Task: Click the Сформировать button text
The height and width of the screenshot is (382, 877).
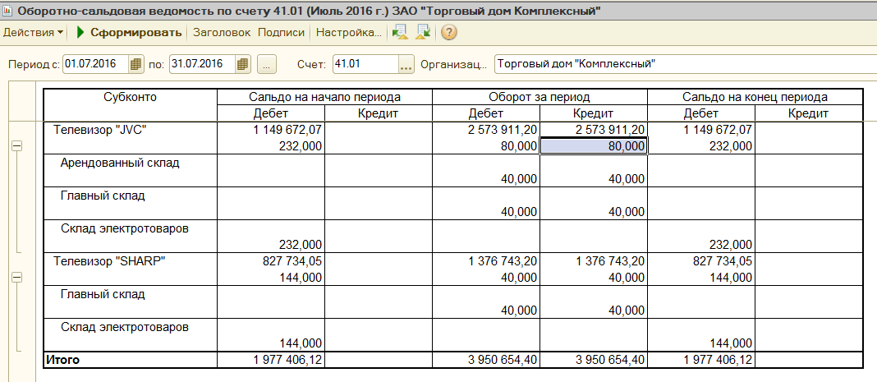Action: pyautogui.click(x=136, y=33)
